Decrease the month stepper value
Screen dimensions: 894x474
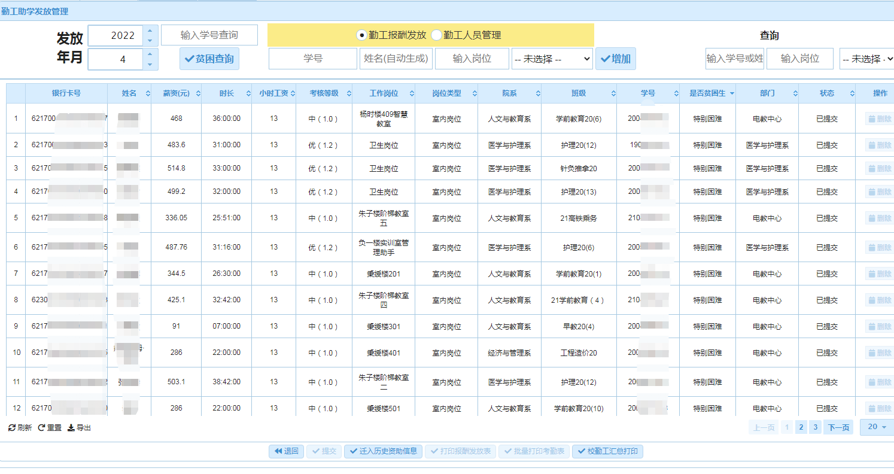point(150,65)
